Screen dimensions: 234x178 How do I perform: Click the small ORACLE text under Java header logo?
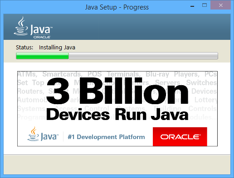[42, 37]
